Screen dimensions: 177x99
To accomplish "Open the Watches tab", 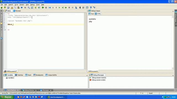I will (x=19, y=75).
